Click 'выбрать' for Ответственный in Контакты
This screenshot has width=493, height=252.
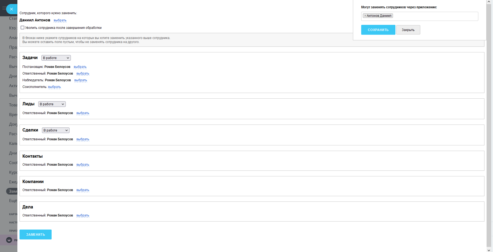[83, 165]
